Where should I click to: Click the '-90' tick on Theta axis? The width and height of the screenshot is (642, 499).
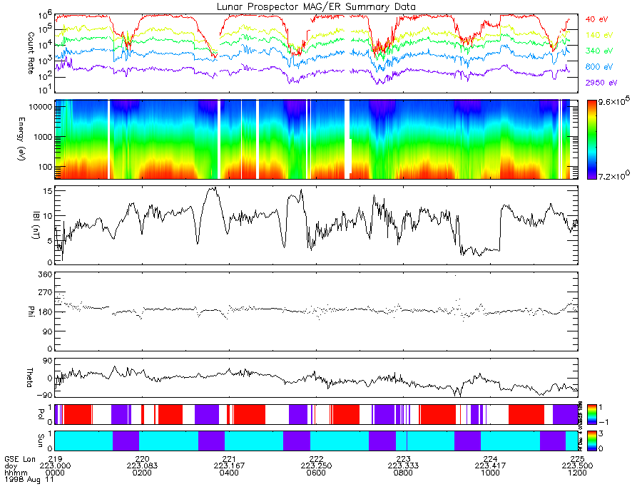(45, 395)
